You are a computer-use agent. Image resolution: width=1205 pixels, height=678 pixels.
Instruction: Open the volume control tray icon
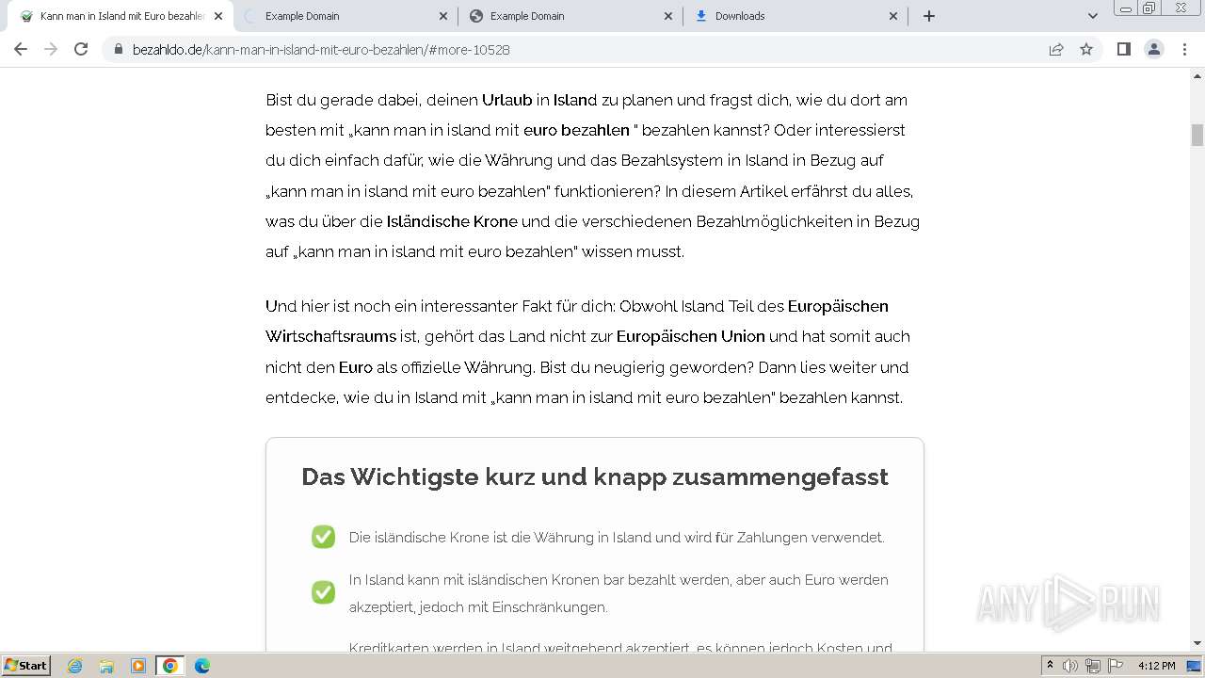click(x=1070, y=666)
